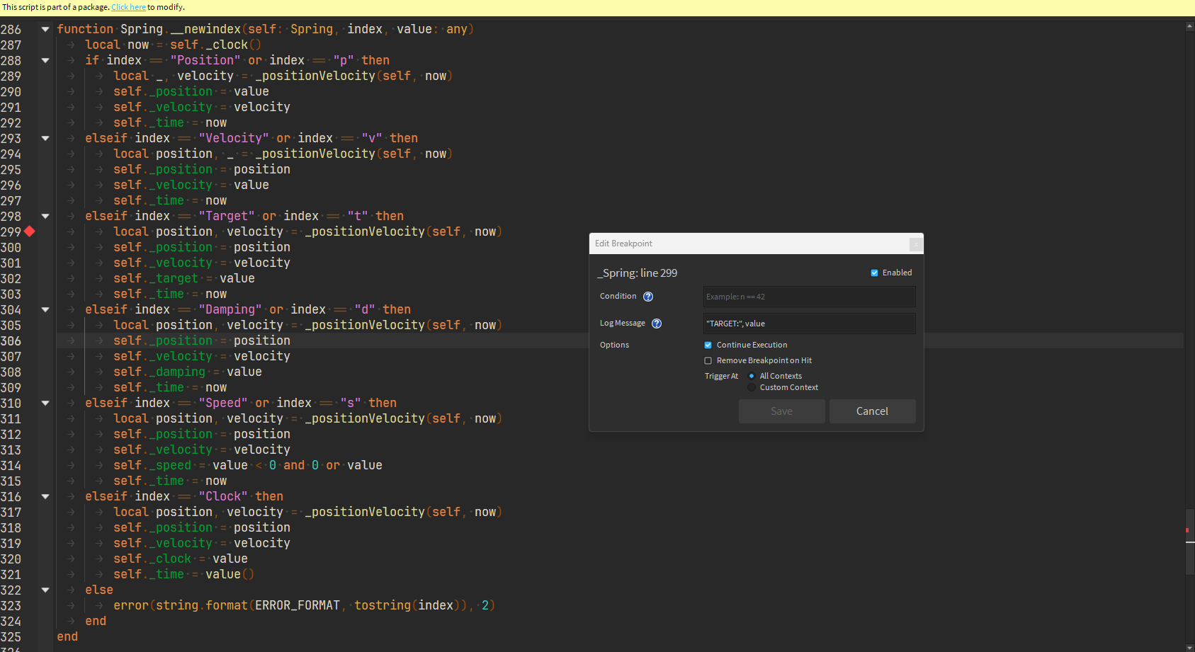Select the Custom Context radio option
Viewport: 1195px width, 652px height.
click(x=752, y=387)
